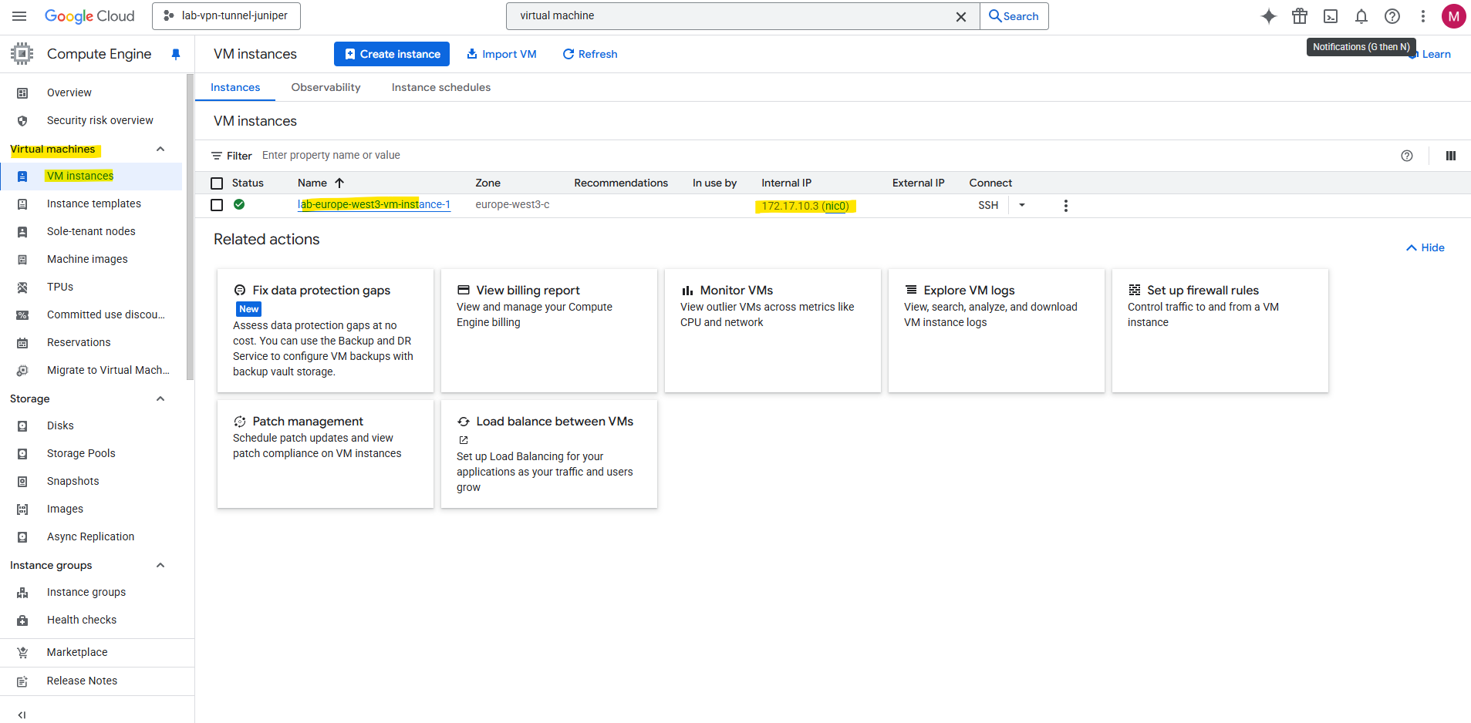The height and width of the screenshot is (723, 1471).
Task: Connect via SSH button
Action: [988, 205]
